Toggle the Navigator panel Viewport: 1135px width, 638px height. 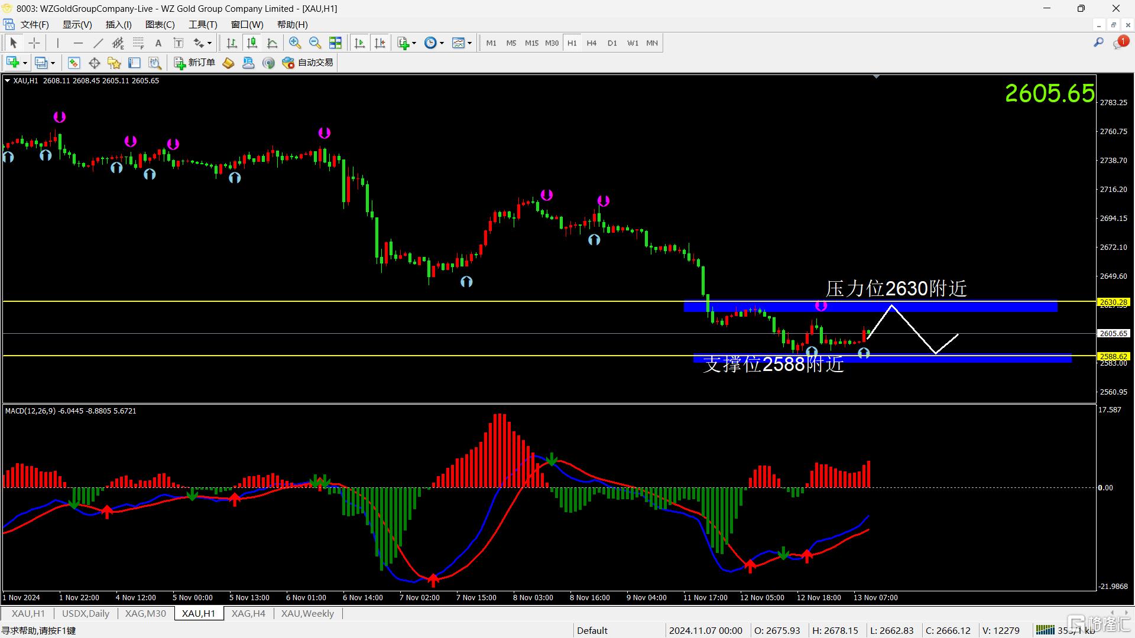(114, 63)
